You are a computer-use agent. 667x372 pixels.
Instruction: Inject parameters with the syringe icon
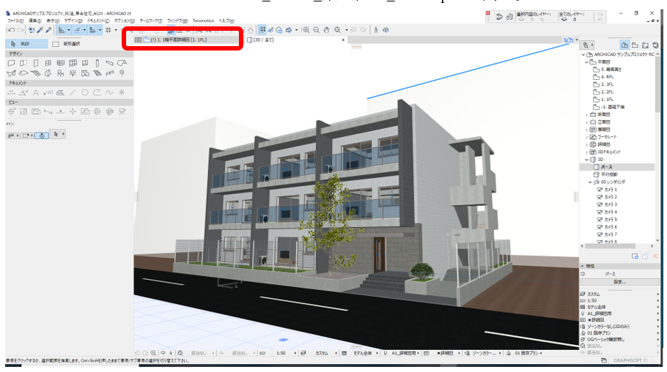[x=48, y=30]
